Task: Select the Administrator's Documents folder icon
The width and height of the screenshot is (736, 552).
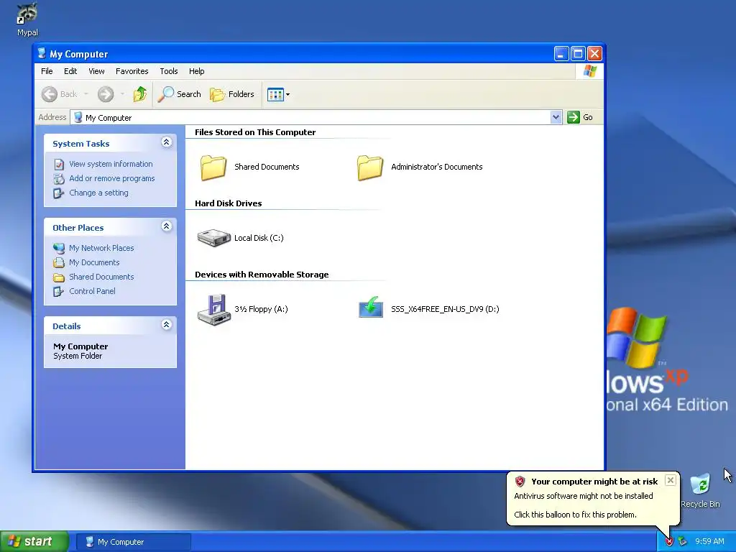Action: (370, 167)
